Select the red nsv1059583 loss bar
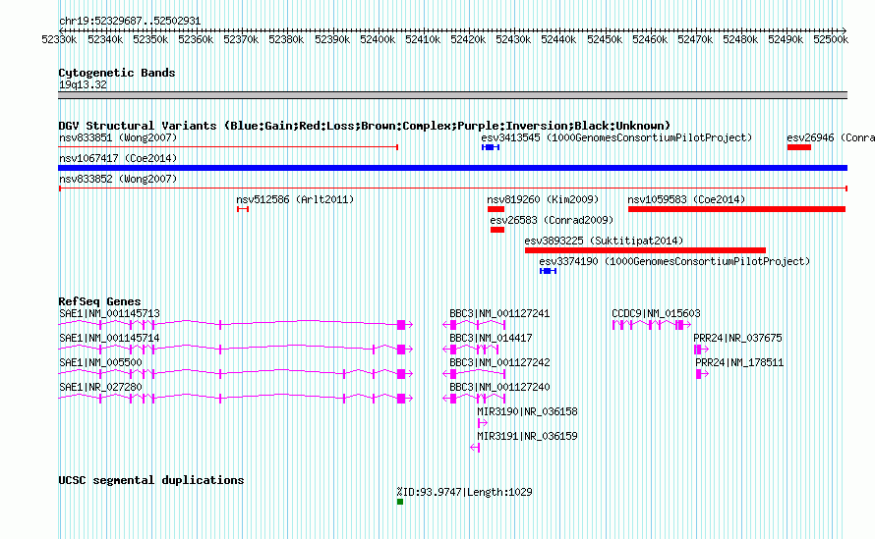This screenshot has width=875, height=539. [736, 209]
